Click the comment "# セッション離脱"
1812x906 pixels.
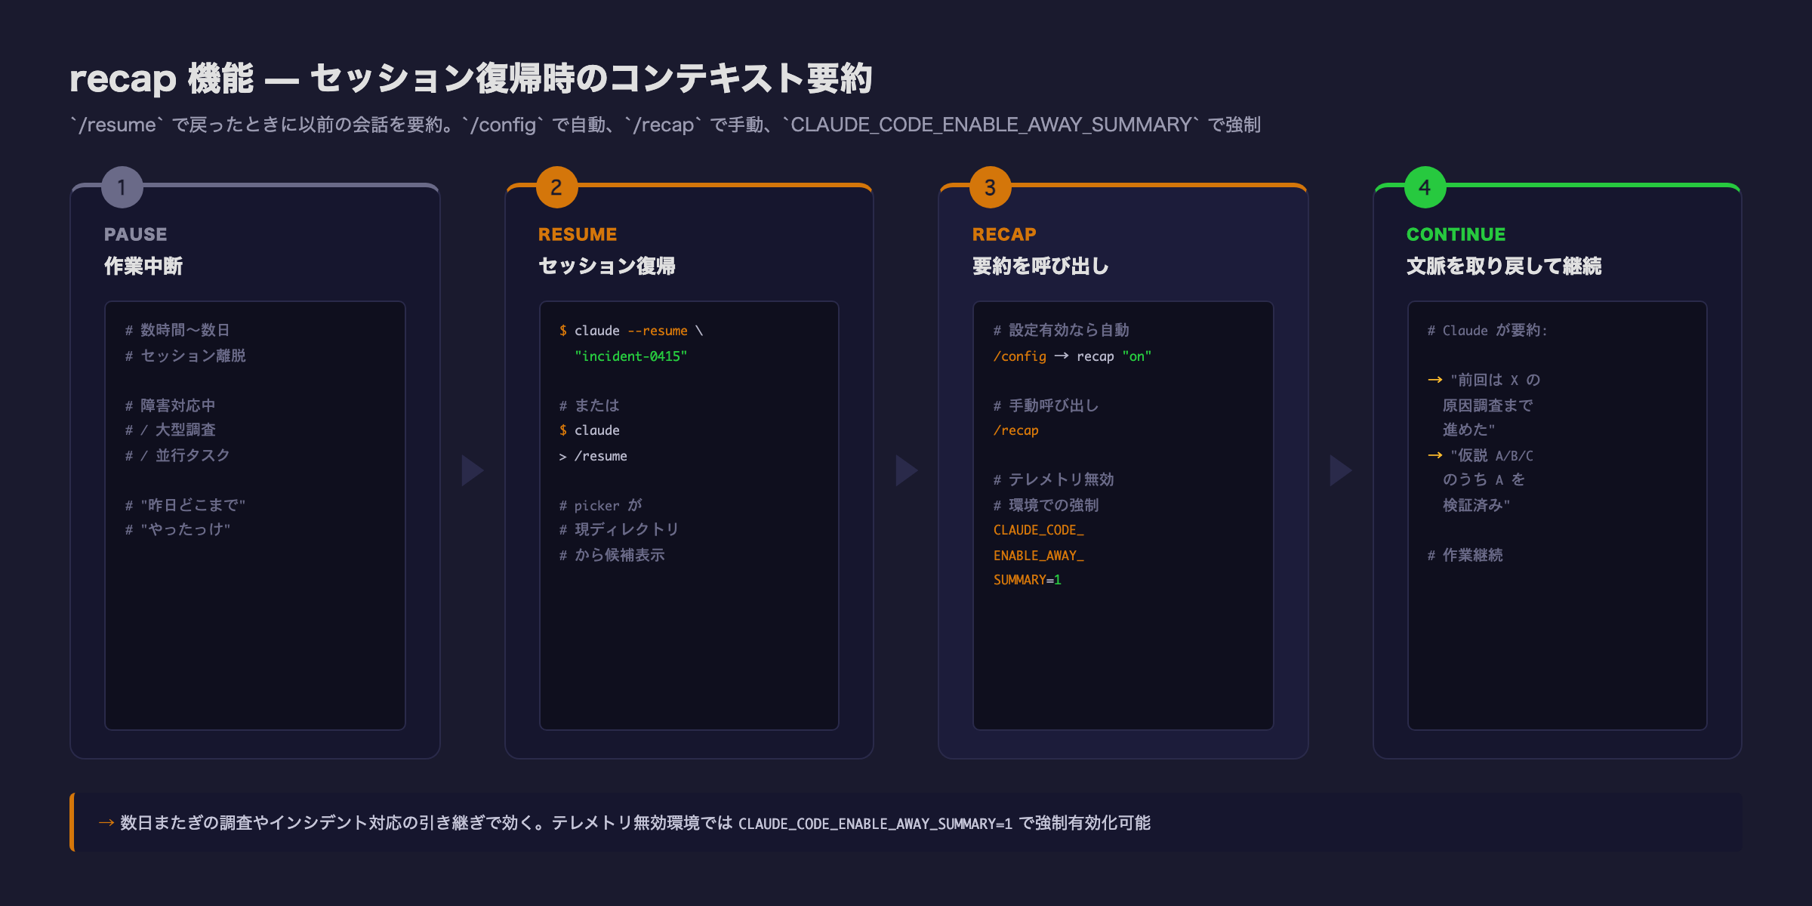(x=185, y=356)
